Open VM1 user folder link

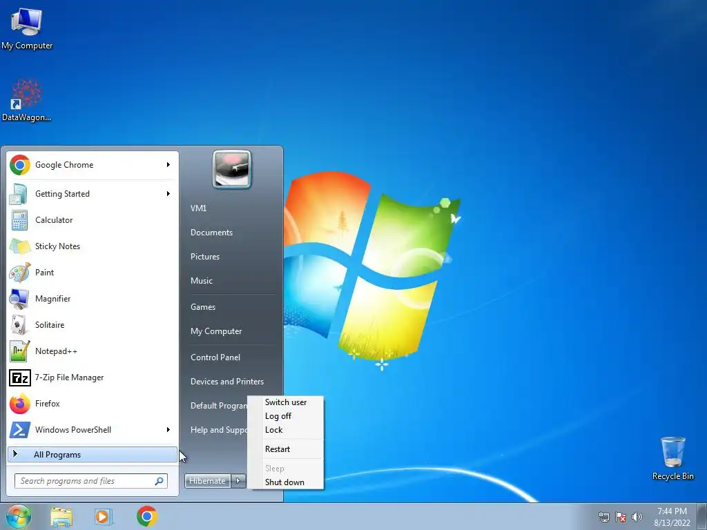pos(198,208)
